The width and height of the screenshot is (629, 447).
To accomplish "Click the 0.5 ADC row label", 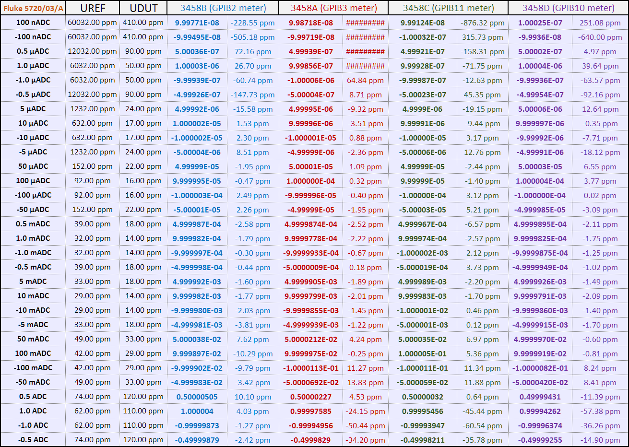I will tap(33, 397).
